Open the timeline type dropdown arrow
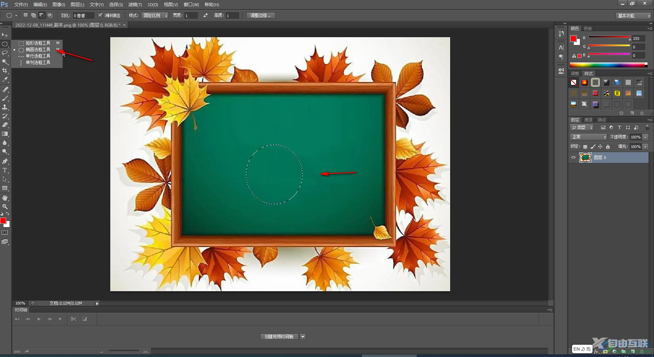The image size is (654, 357). pos(303,337)
